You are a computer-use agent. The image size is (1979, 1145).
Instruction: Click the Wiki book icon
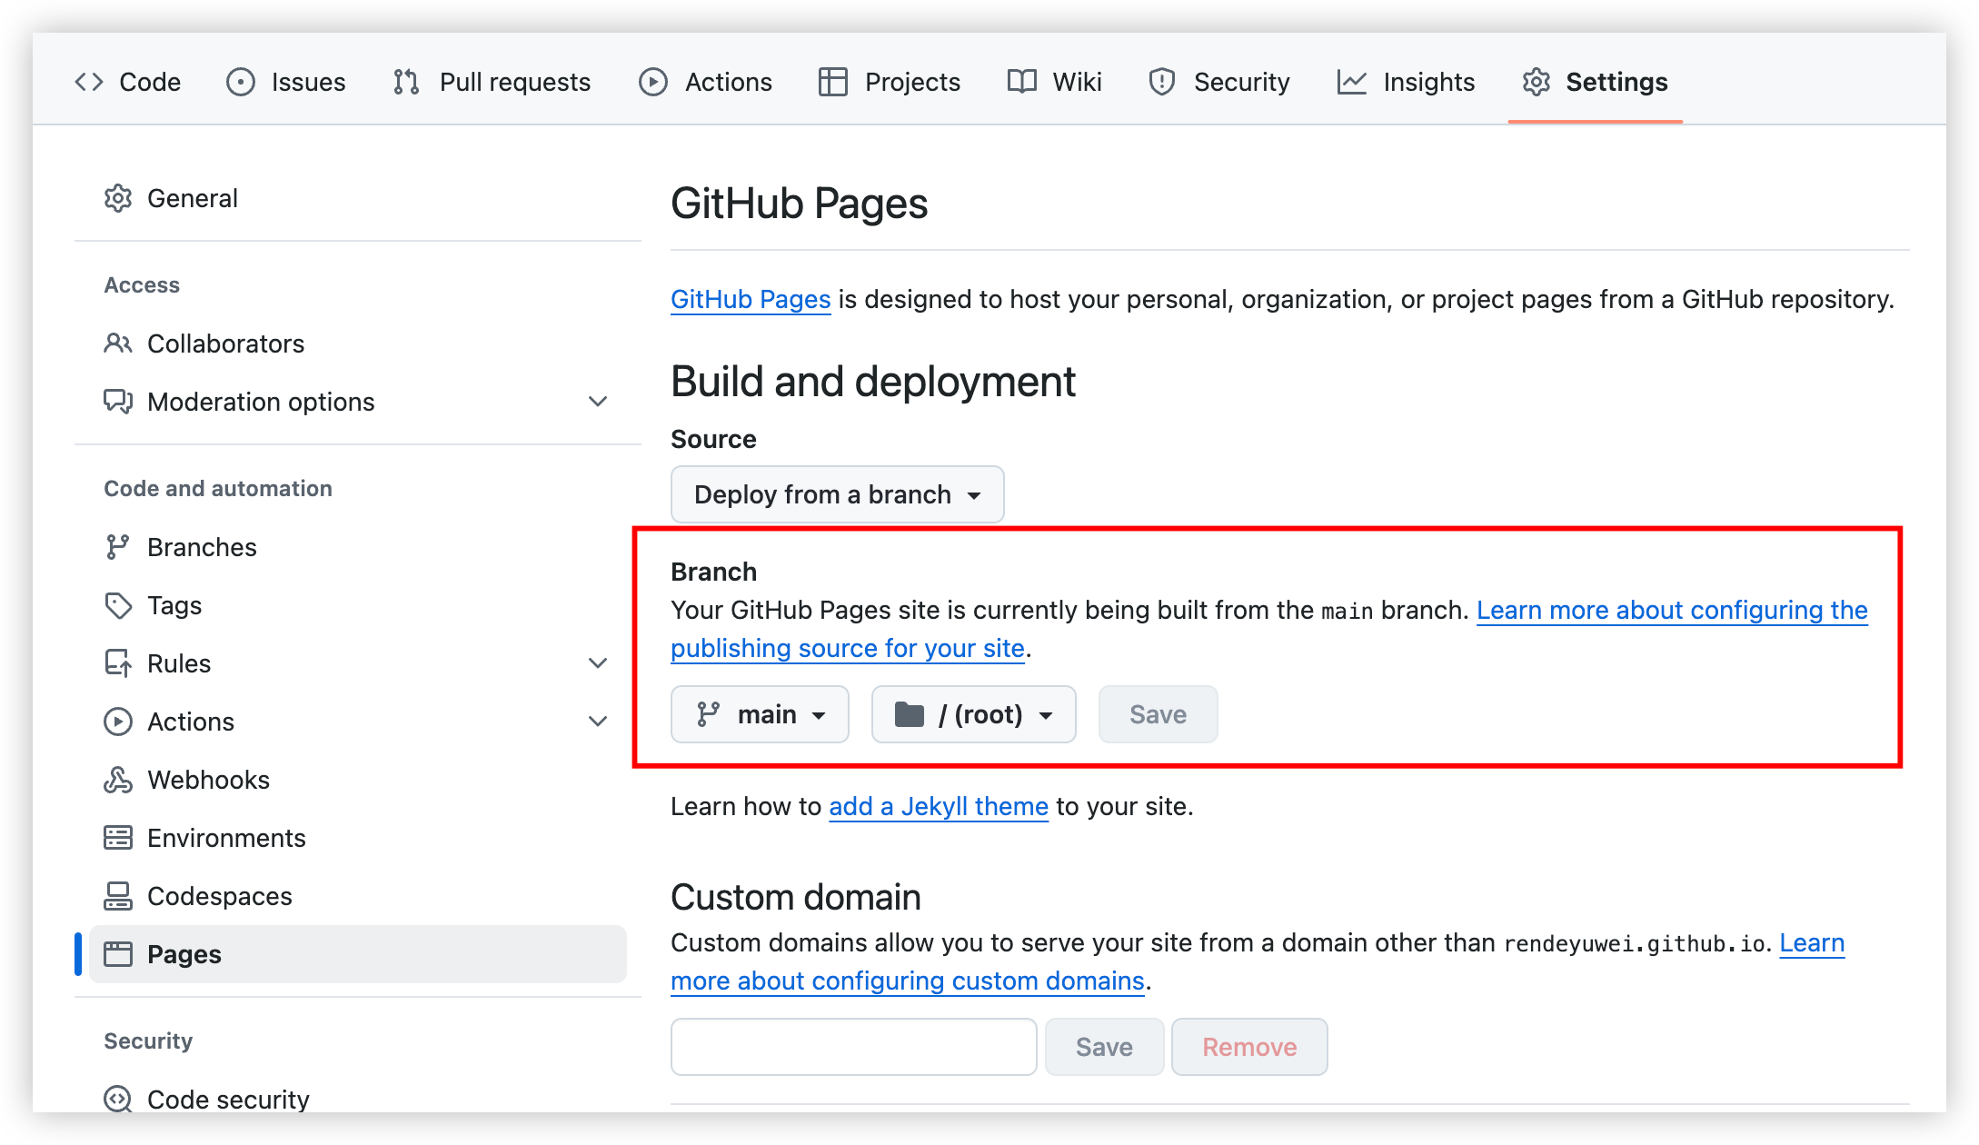pos(1022,82)
